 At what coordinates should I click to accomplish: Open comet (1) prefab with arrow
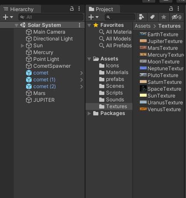81,80
